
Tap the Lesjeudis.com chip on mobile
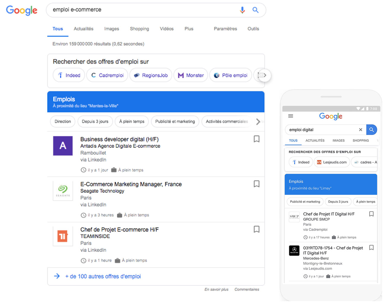(332, 162)
